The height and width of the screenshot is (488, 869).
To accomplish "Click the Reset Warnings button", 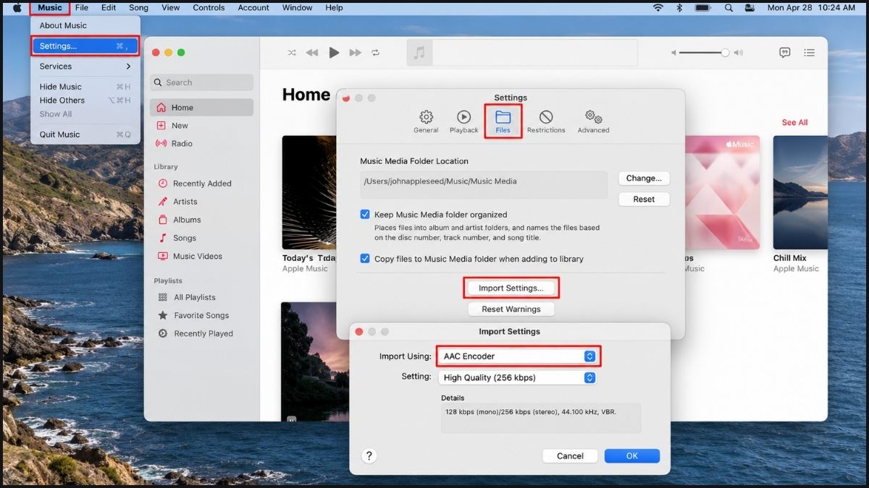I will click(511, 309).
